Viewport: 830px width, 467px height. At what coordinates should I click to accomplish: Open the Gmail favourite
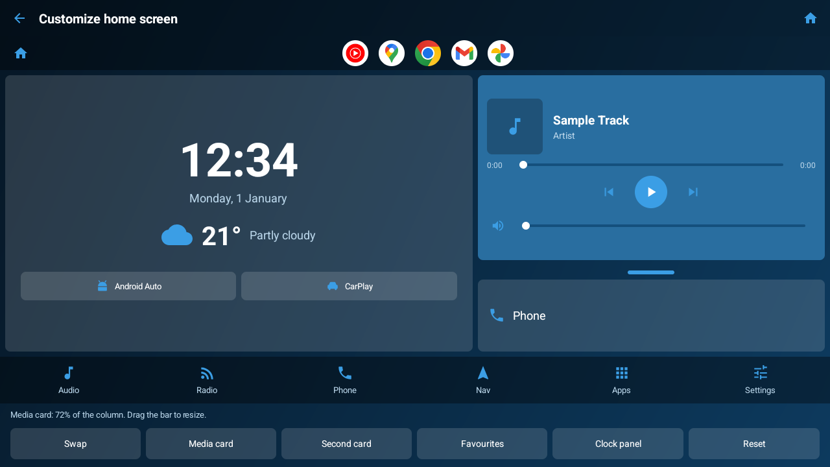pos(464,53)
